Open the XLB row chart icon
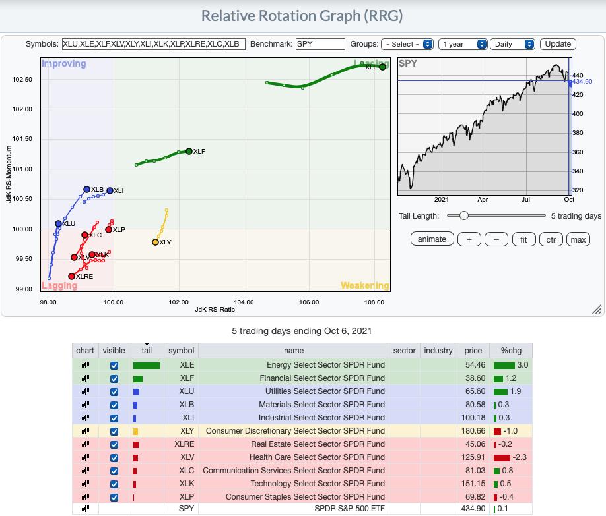606x516 pixels. point(85,405)
